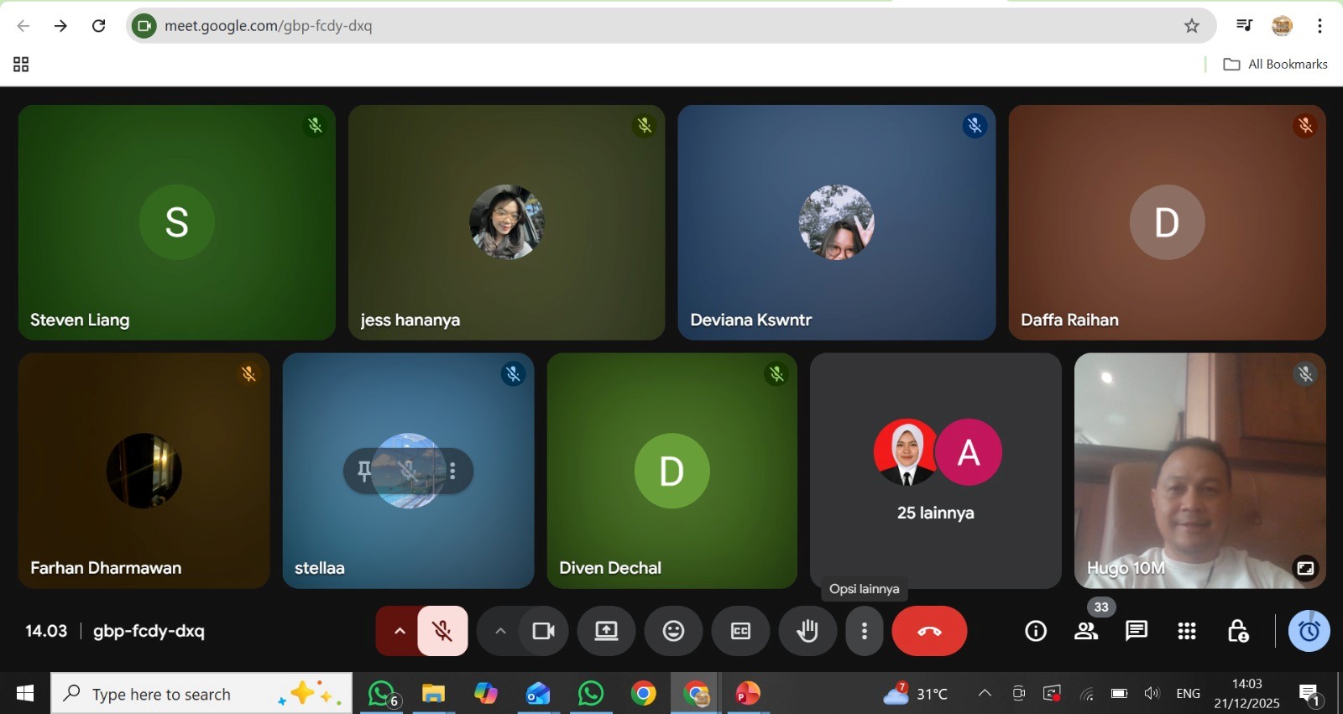Pin stellaa's video tile

coord(364,471)
